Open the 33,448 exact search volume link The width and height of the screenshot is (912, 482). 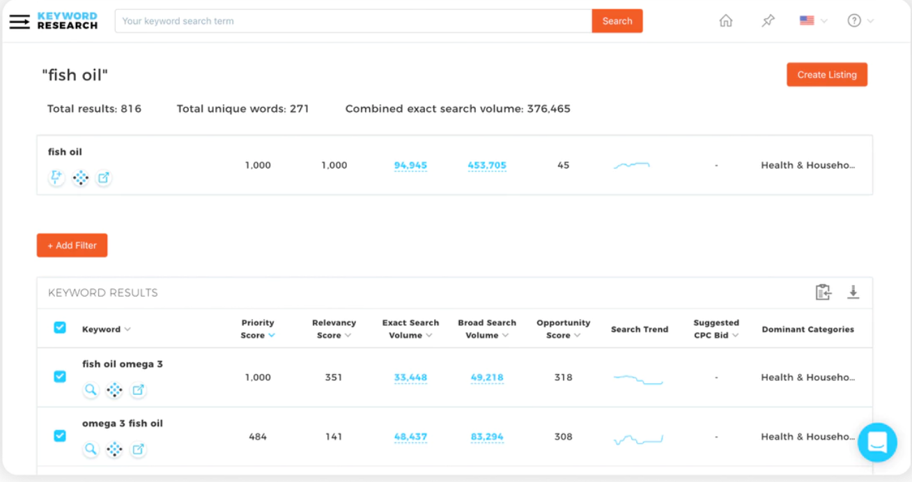point(410,376)
